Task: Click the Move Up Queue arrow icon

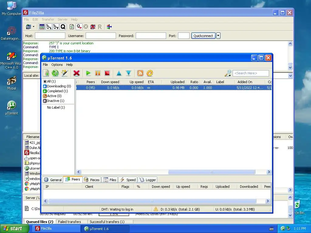Action: point(119,73)
